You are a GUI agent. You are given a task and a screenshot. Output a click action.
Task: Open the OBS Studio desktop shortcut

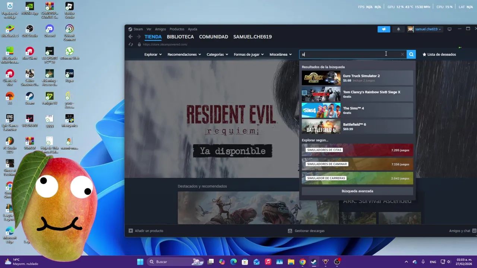(30, 31)
